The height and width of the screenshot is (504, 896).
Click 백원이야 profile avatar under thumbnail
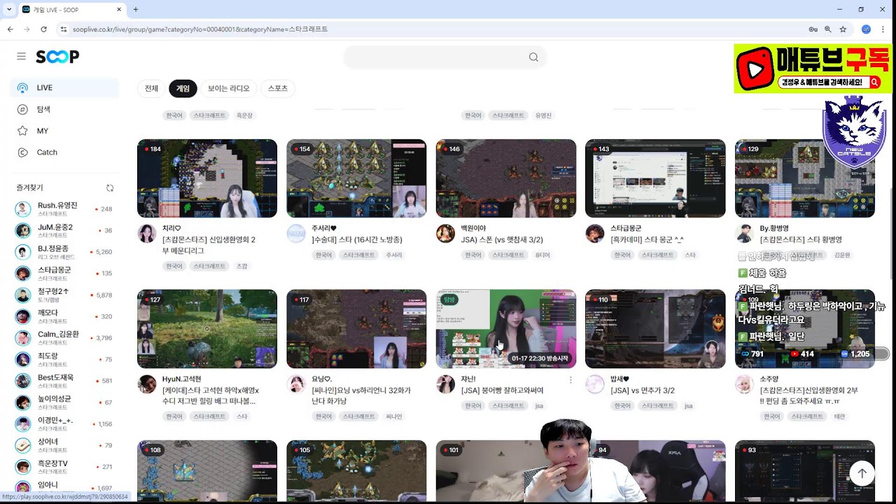click(446, 234)
